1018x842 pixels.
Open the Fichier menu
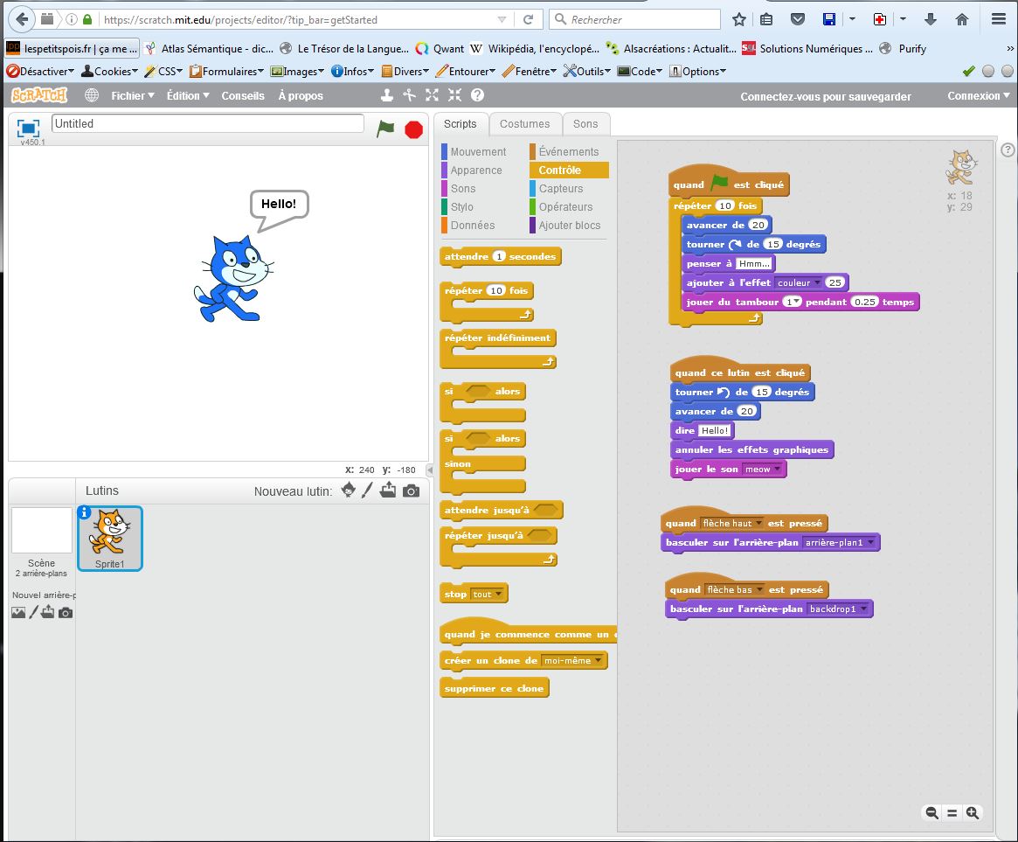tap(133, 95)
